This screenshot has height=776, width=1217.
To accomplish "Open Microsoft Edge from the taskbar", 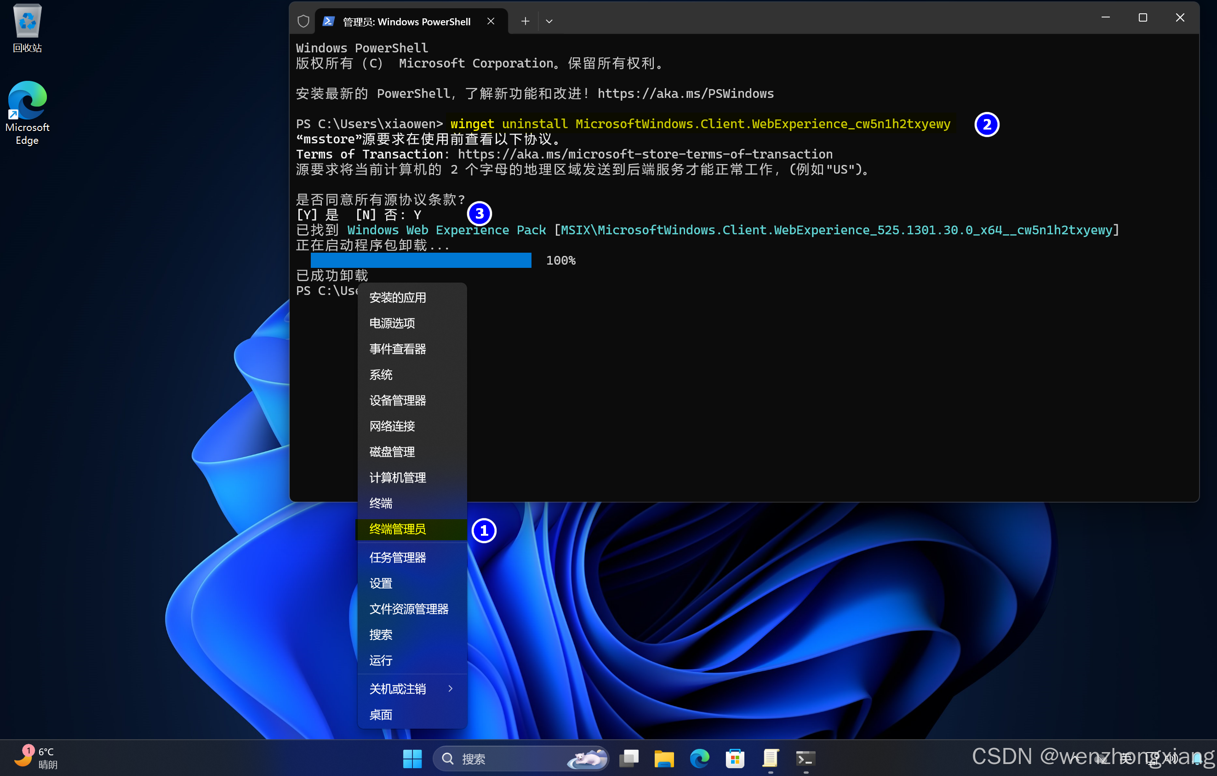I will click(x=699, y=759).
